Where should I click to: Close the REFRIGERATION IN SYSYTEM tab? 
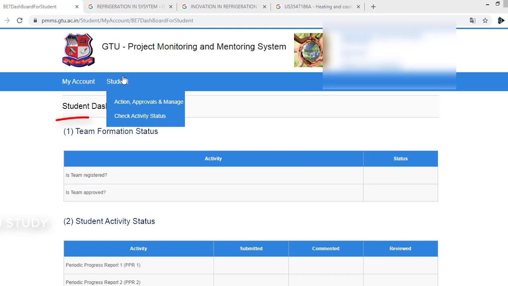click(x=171, y=7)
